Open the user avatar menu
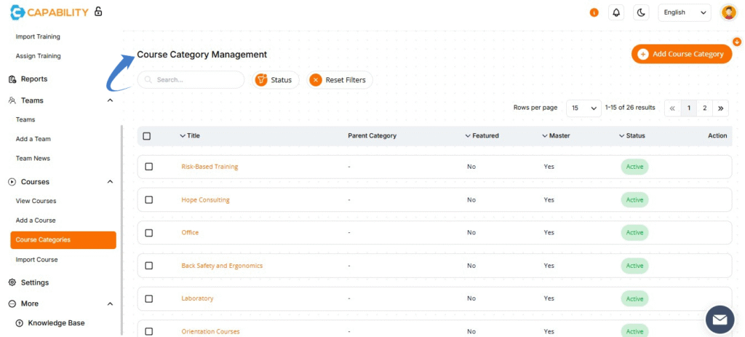The width and height of the screenshot is (745, 337). 728,12
